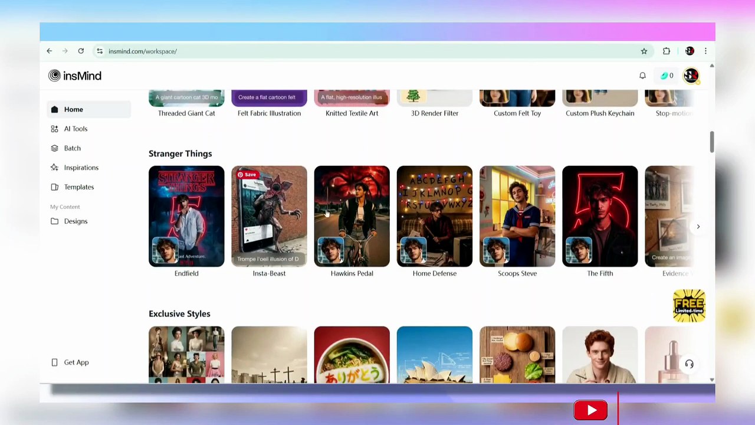Click the "Custom Plush Keychain" label
The width and height of the screenshot is (755, 425).
coord(600,113)
